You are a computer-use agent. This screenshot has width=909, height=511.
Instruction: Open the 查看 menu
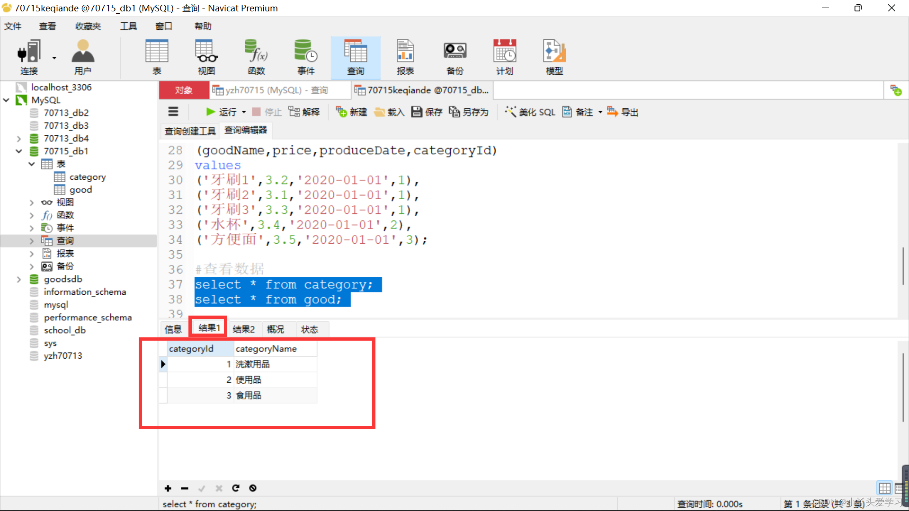[47, 26]
